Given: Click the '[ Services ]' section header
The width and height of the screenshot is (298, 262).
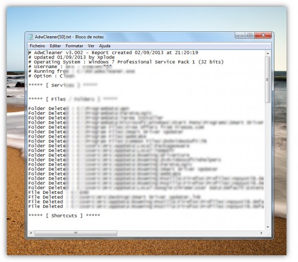Looking at the screenshot, I should [x=63, y=85].
